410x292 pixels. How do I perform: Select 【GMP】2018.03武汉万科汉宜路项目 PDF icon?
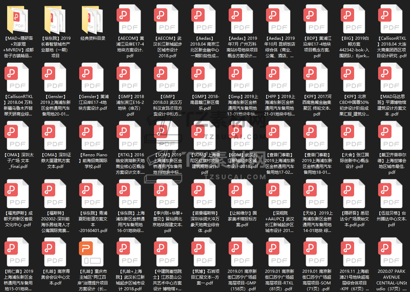[166, 77]
